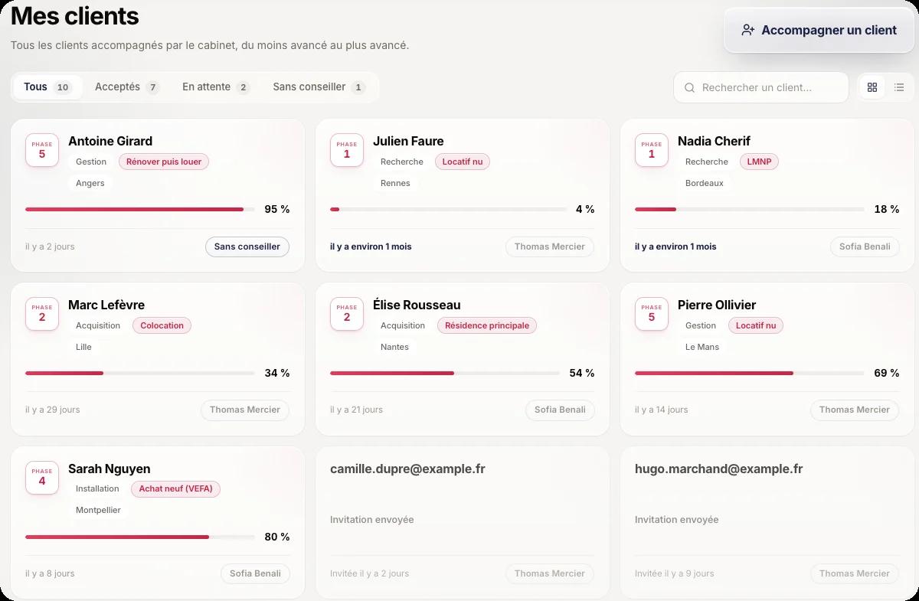Click Accompagner un client button
Viewport: 919px width, 601px height.
(819, 31)
